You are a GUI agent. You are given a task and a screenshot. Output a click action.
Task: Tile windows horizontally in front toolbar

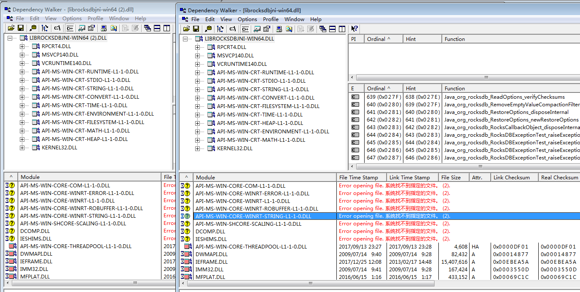coord(333,29)
